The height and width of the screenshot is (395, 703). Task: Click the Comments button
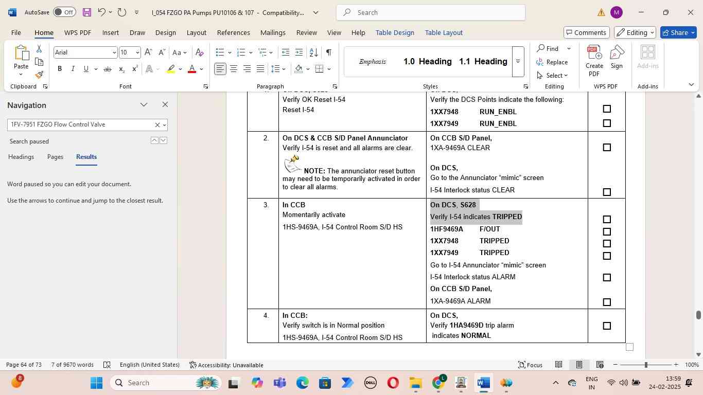pos(587,32)
